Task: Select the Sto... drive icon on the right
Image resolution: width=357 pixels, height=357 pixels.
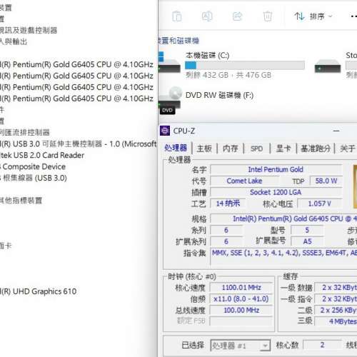Action: click(328, 66)
